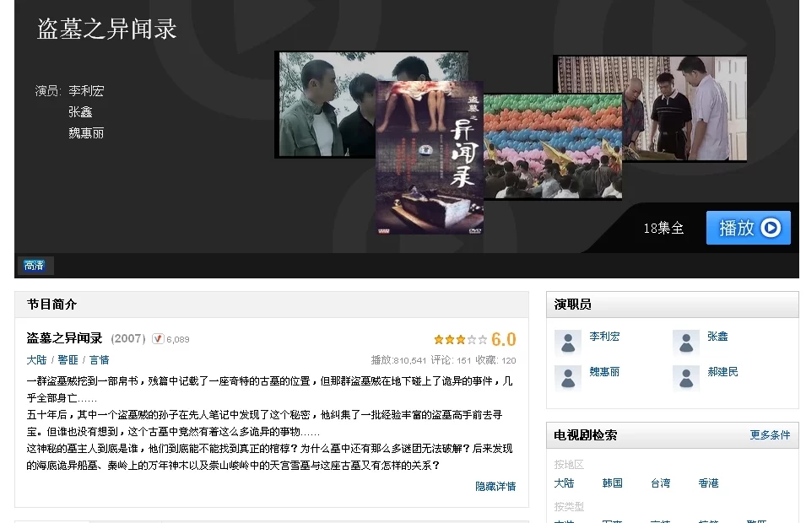Screen dimensions: 806x523
Task: Filter TV search by 韩国 region
Action: click(612, 483)
